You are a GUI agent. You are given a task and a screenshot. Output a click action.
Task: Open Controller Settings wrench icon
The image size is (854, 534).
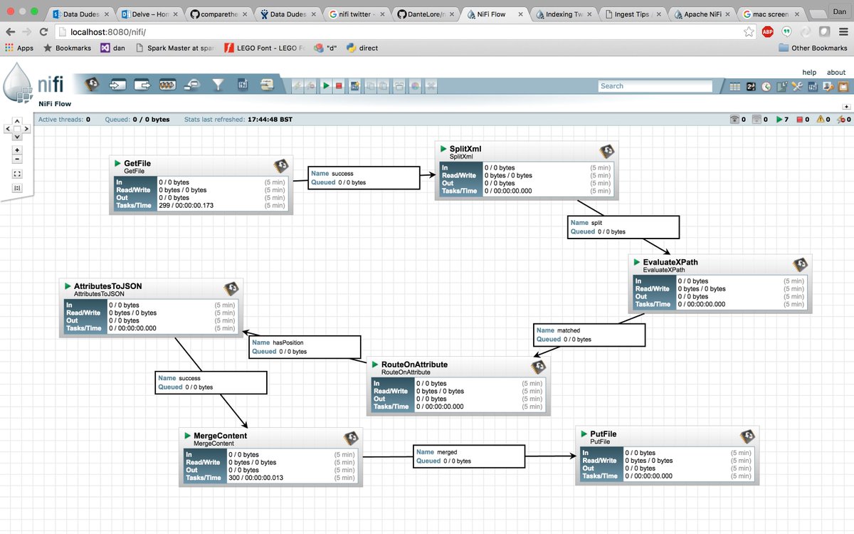point(796,86)
